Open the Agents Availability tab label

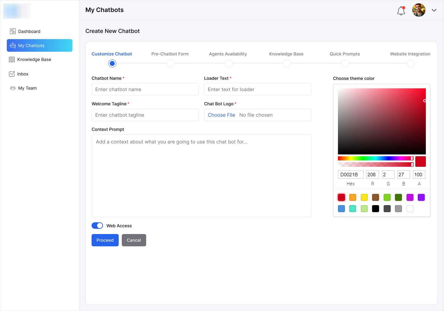[x=228, y=54]
